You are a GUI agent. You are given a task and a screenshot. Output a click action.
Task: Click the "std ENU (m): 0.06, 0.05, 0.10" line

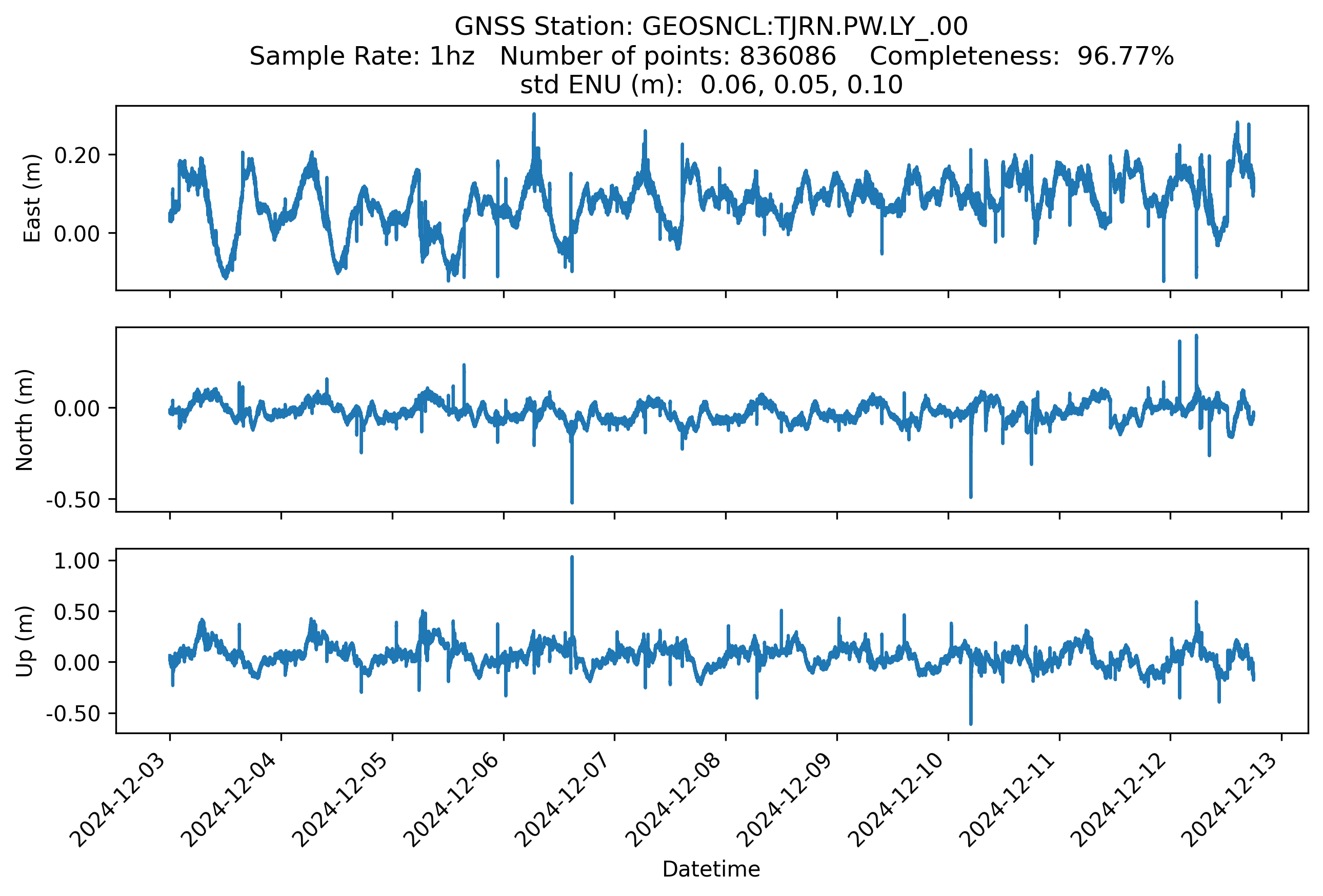point(711,85)
